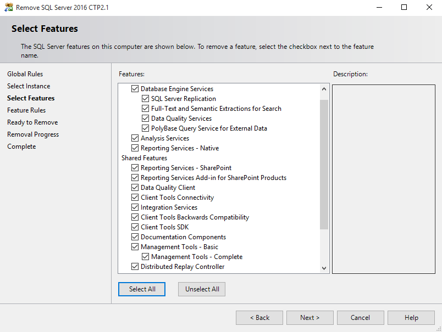This screenshot has height=332, width=442.
Task: Uncheck SQL Server Replication checkbox
Action: (x=145, y=98)
